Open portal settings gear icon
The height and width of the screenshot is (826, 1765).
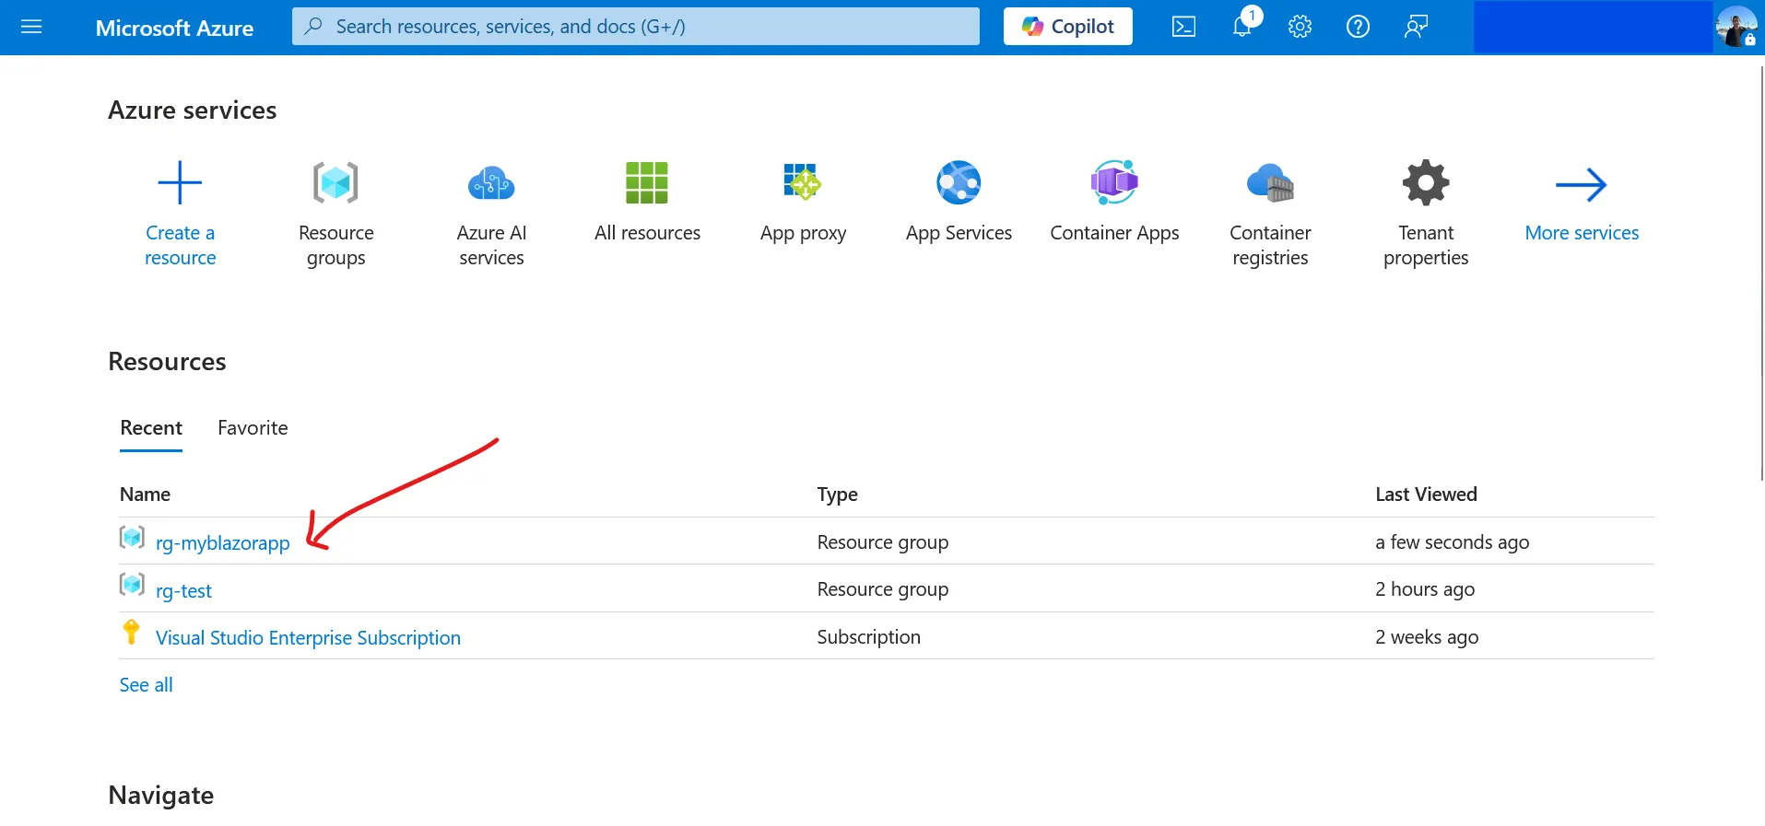(x=1300, y=27)
